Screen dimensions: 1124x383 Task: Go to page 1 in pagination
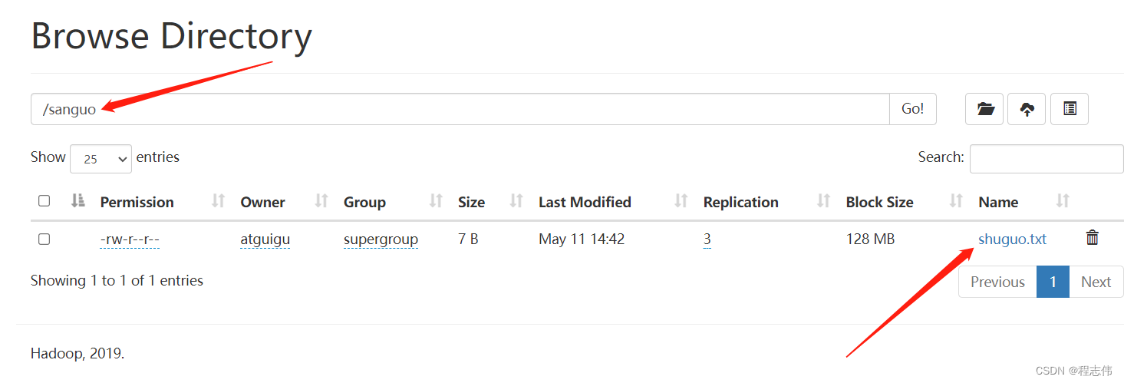tap(1053, 282)
